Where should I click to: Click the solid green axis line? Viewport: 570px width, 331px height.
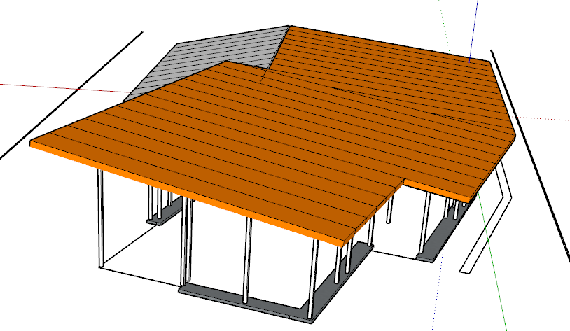pyautogui.click(x=492, y=262)
